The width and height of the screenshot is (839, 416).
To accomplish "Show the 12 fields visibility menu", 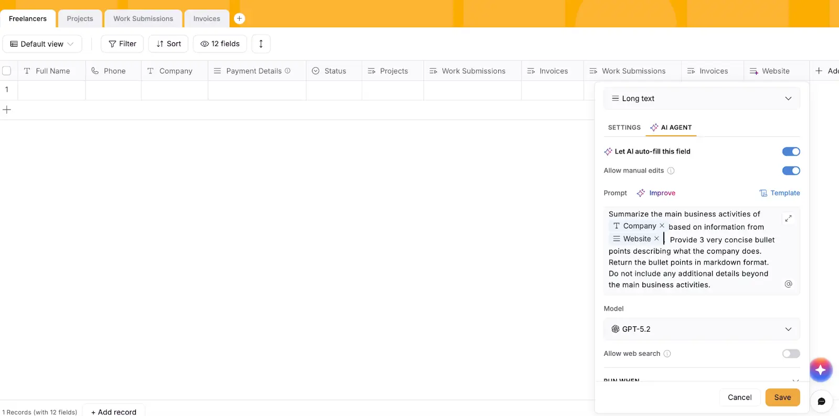I will [x=220, y=44].
